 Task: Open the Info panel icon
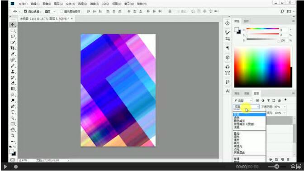pos(228,24)
